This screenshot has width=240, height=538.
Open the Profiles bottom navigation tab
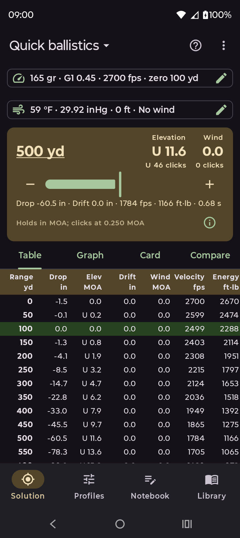(89, 485)
